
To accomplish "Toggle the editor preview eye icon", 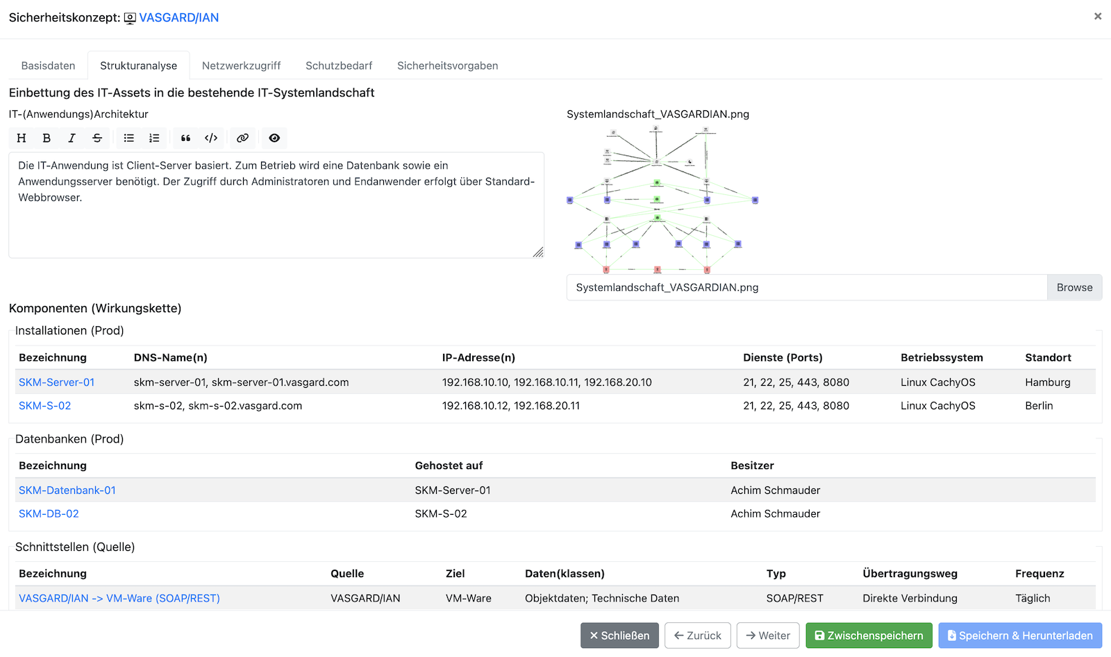I will pos(274,138).
